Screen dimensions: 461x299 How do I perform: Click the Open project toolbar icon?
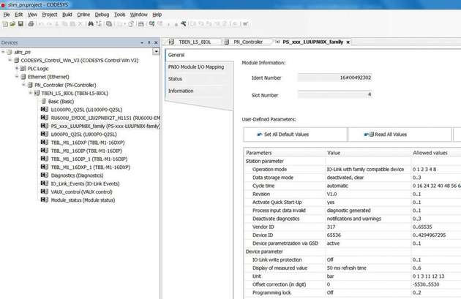click(x=12, y=24)
